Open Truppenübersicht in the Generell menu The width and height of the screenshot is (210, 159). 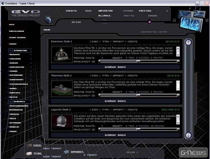[x=19, y=106]
